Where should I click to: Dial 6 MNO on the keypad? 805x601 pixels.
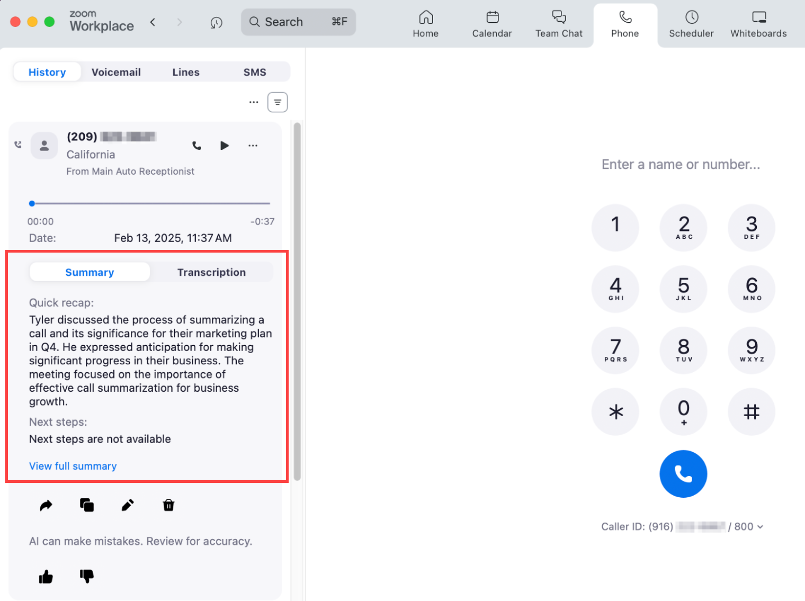click(x=752, y=289)
